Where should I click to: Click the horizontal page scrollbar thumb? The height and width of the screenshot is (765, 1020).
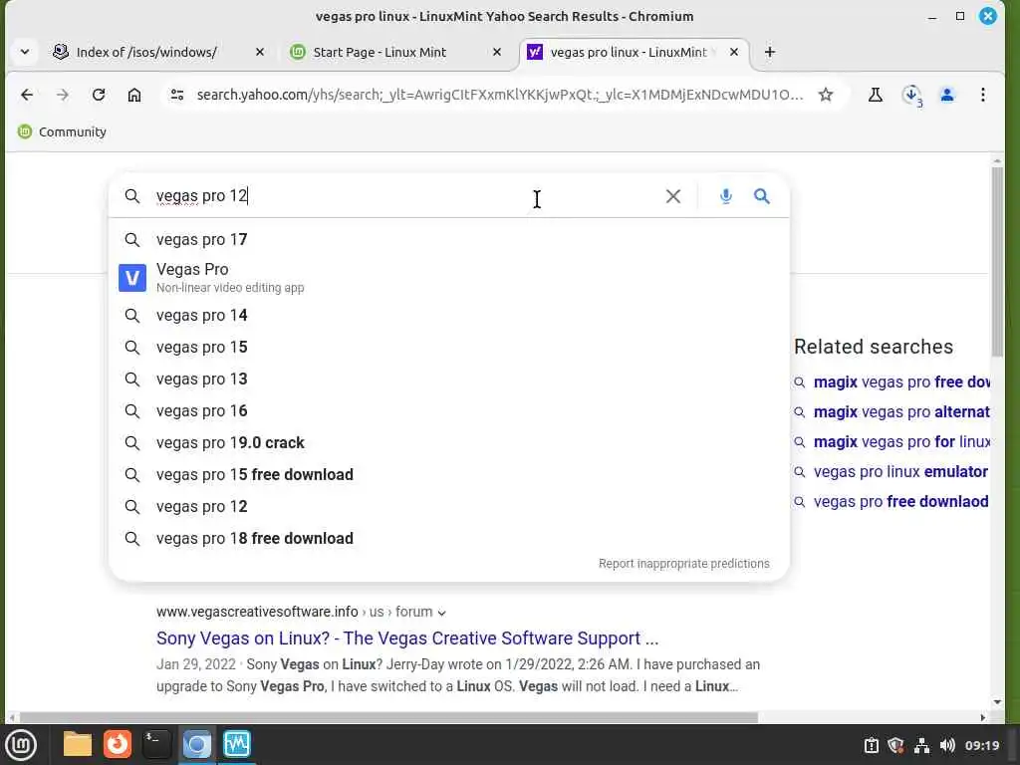389,717
